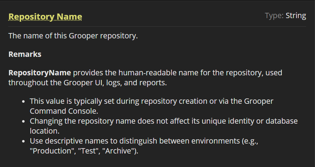Click the bold Remarks heading
The image size is (315, 167).
pos(25,54)
